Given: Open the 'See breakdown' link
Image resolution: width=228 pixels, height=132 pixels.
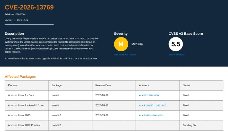Looking at the screenshot, I should [x=177, y=55].
